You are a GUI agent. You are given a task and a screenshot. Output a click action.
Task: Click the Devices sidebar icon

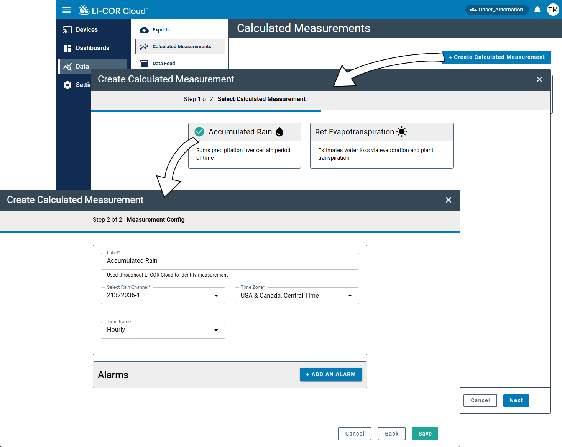67,30
